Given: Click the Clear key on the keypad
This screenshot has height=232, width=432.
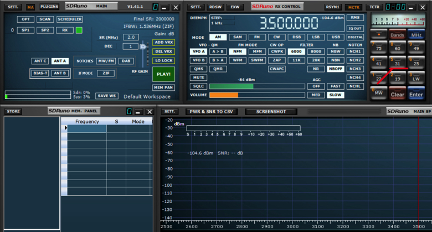Looking at the screenshot, I should coord(397,93).
